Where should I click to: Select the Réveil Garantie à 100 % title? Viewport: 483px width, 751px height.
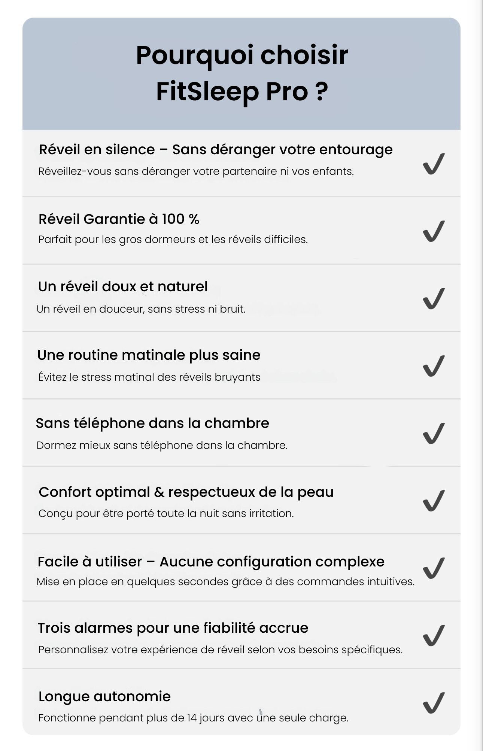click(x=119, y=219)
